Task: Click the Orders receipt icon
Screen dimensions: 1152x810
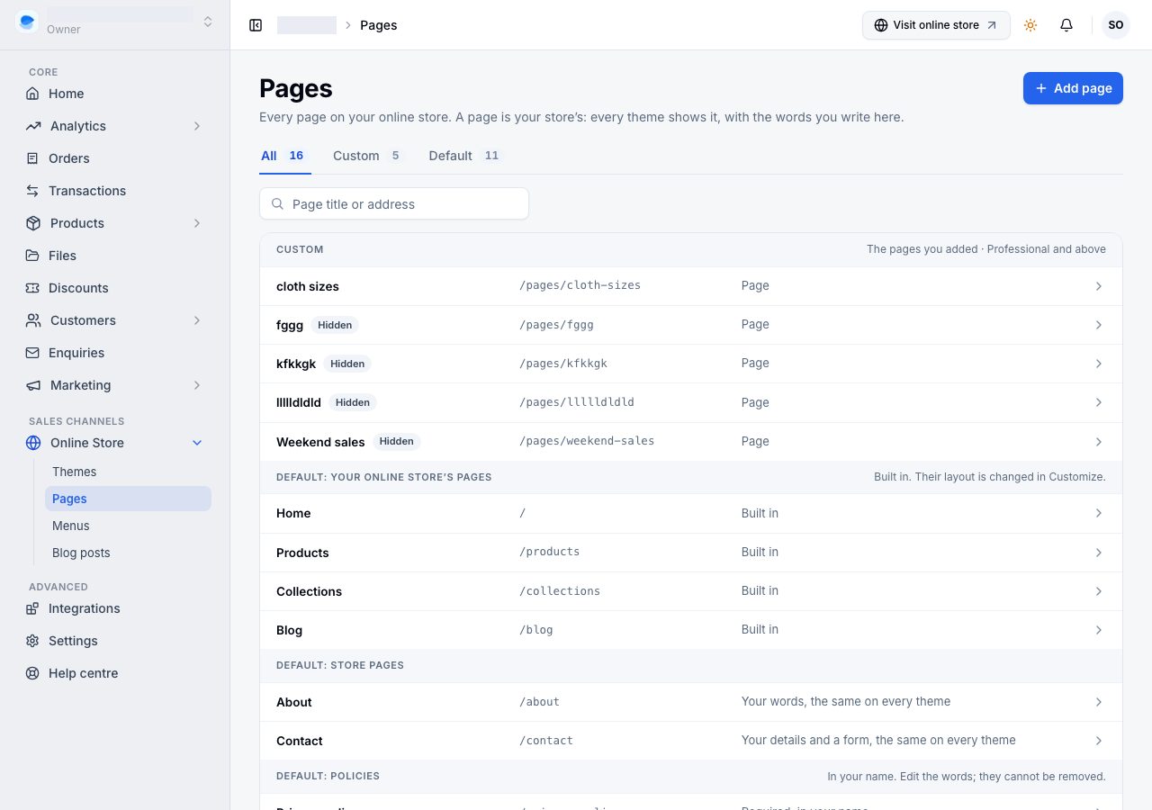Action: tap(32, 158)
